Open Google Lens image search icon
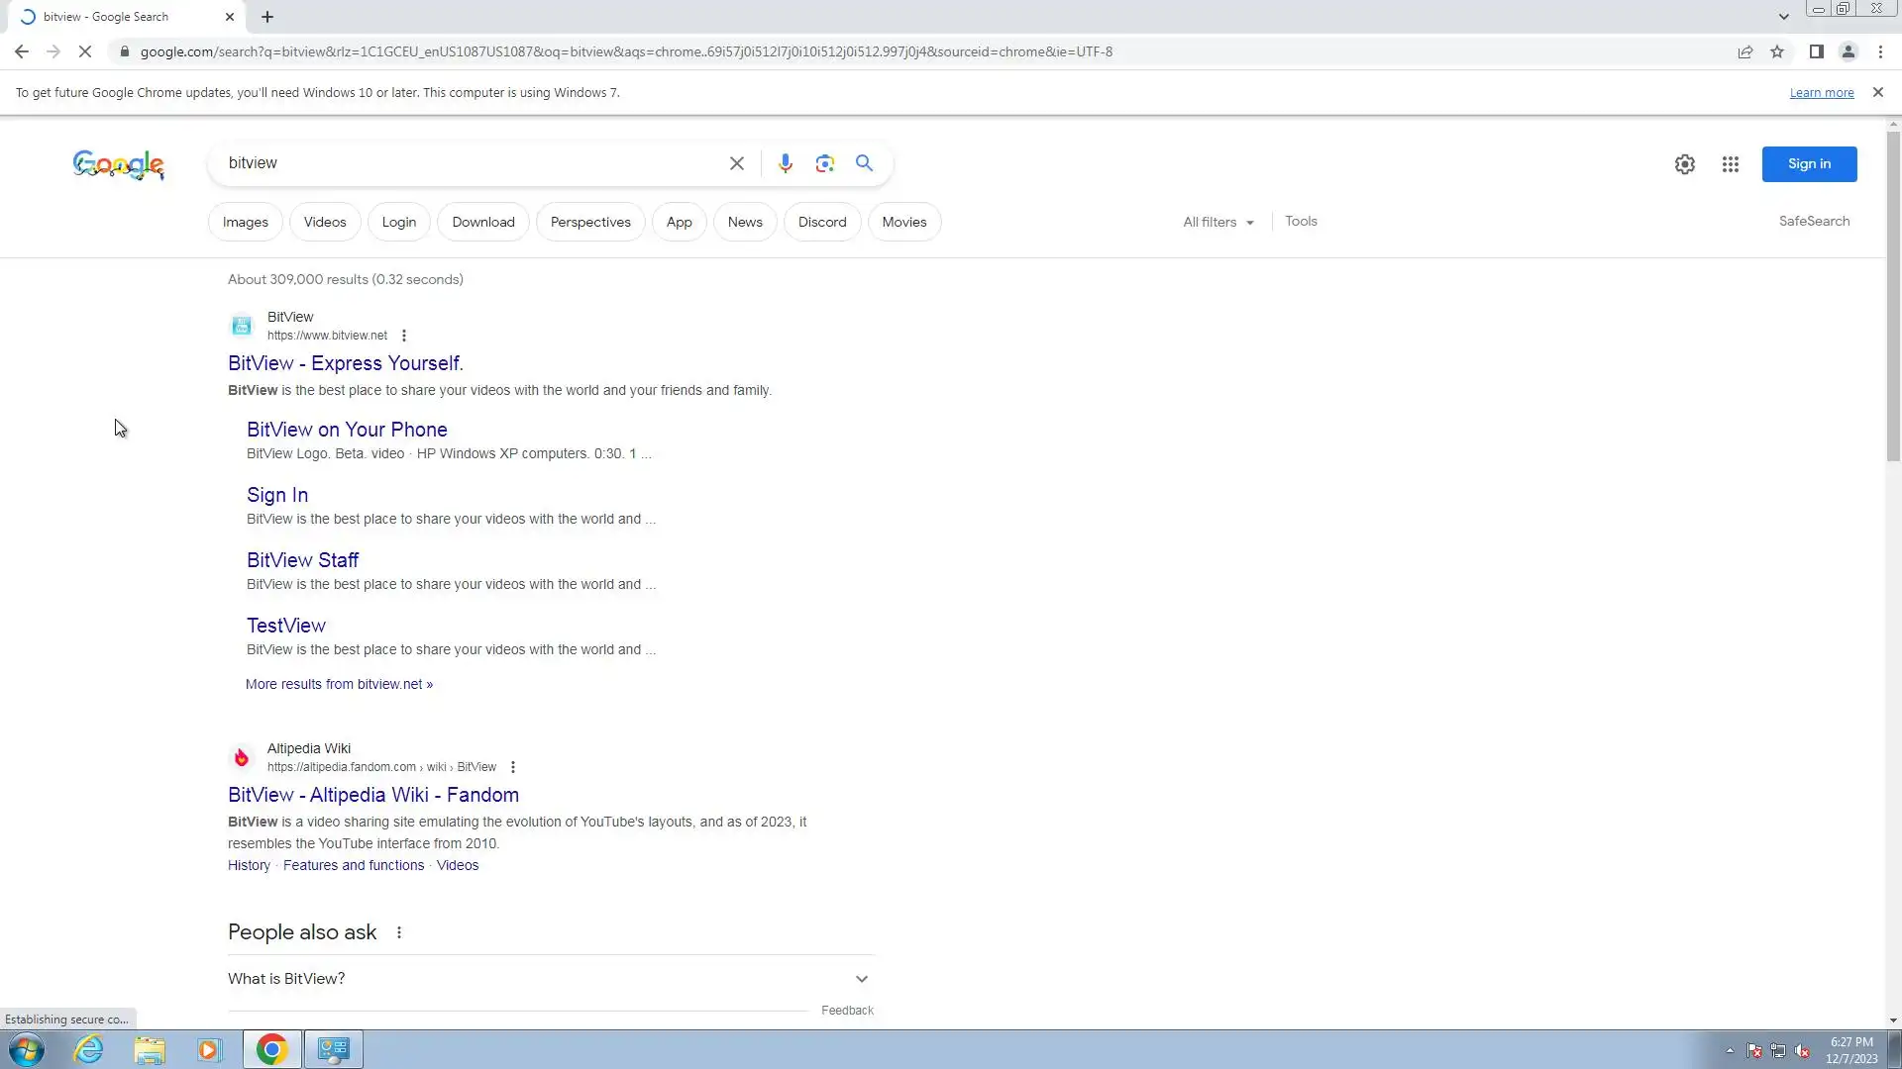The height and width of the screenshot is (1069, 1902). click(x=824, y=163)
